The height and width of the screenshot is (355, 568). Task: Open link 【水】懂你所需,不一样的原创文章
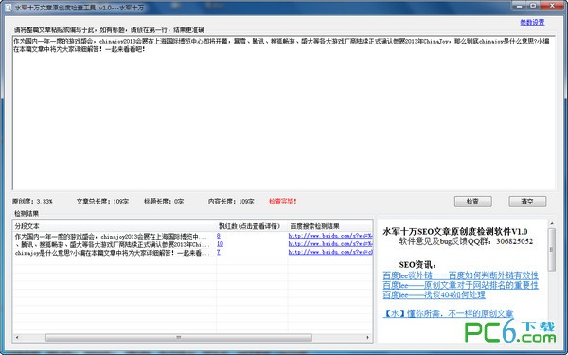coord(448,313)
